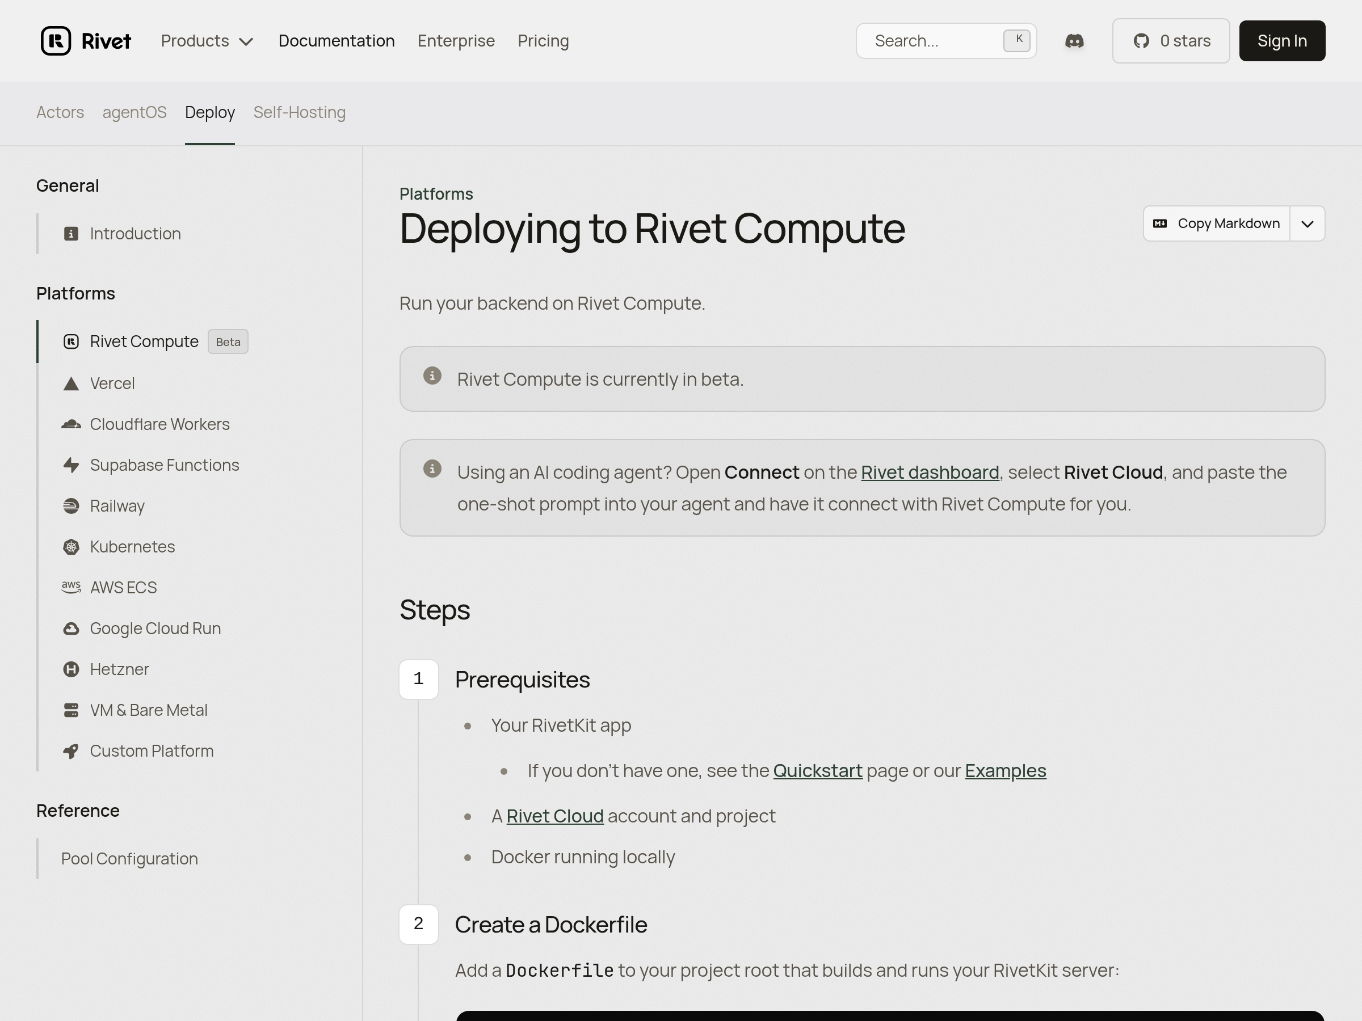This screenshot has width=1362, height=1021.
Task: Click the Rivet Compute sidebar icon
Action: [71, 341]
